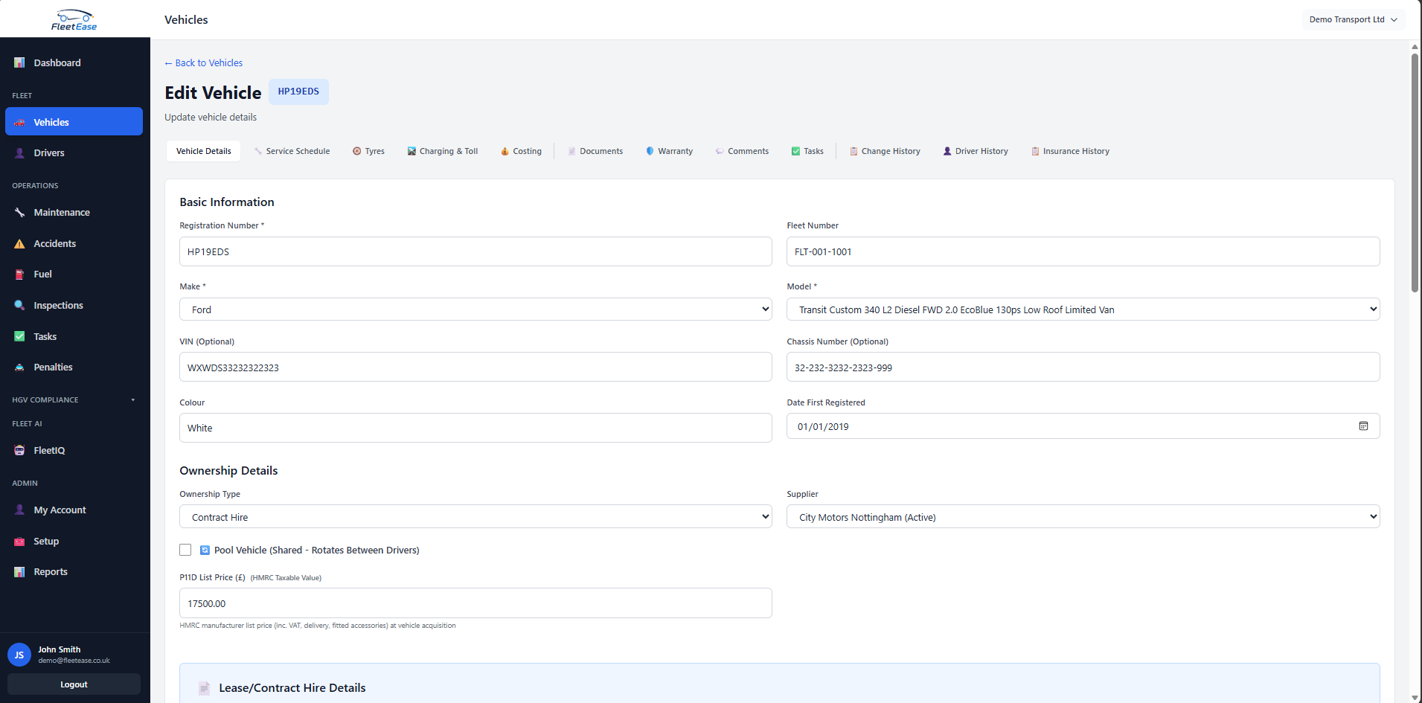Click the Drivers person icon
Viewport: 1422px width, 703px height.
(19, 153)
